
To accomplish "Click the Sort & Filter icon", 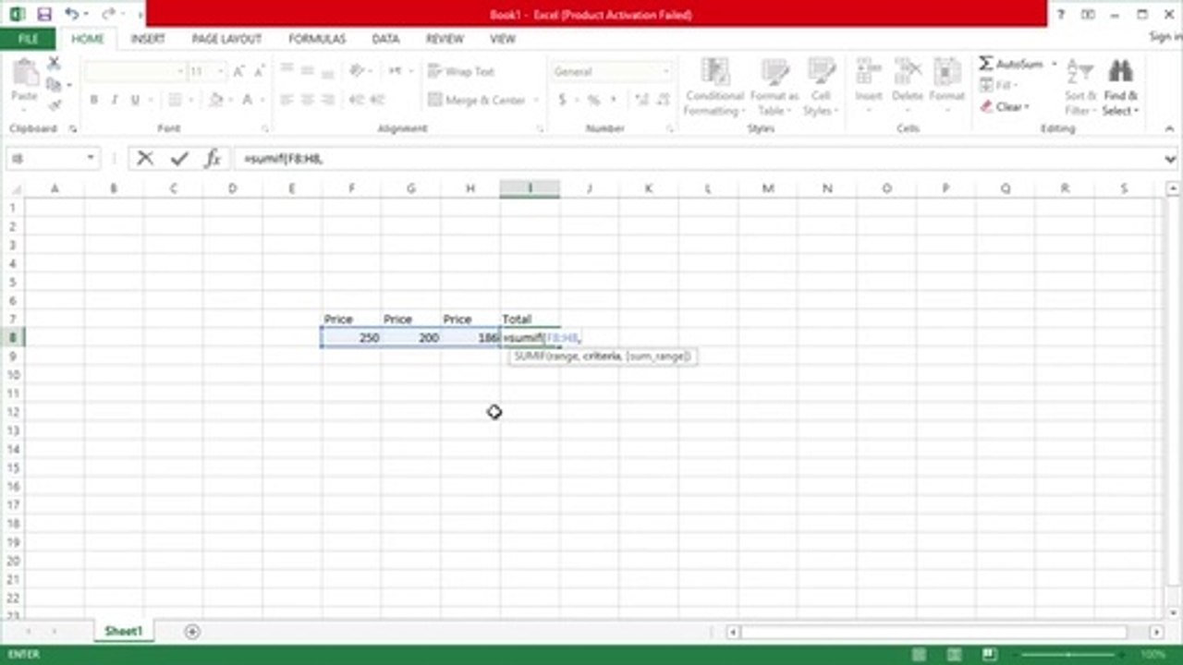I will pos(1079,72).
